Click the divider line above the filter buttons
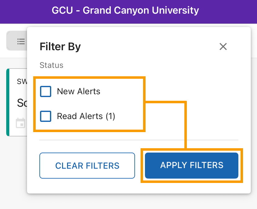 pos(139,140)
